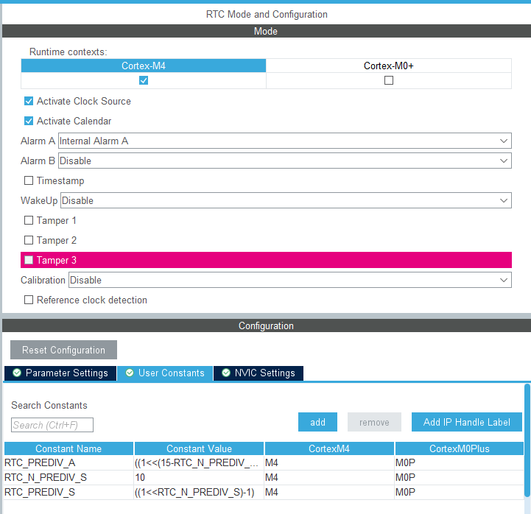
Task: Click the M0P cell in RTC_PREDIV_S row
Action: 460,493
